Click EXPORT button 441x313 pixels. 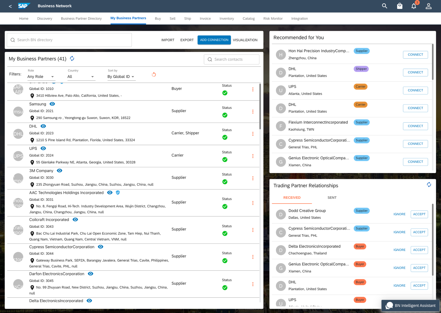click(187, 40)
